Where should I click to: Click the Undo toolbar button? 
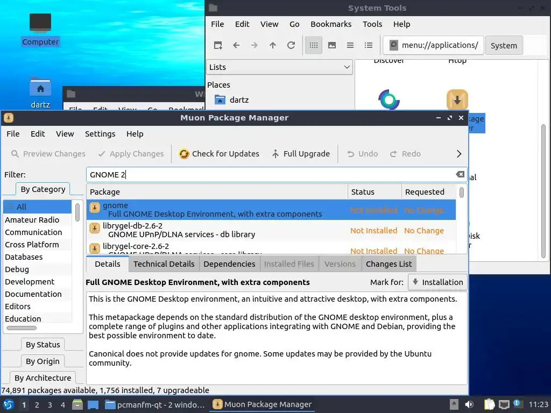[x=362, y=154]
